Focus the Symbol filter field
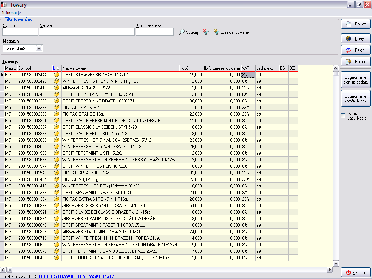 coord(20,32)
